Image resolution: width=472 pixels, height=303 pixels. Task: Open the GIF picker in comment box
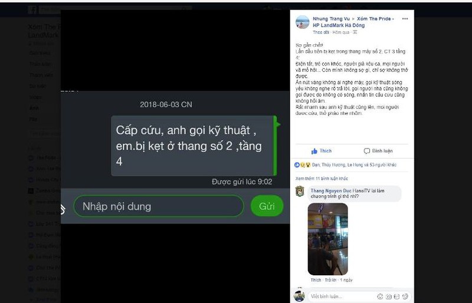pyautogui.click(x=396, y=297)
